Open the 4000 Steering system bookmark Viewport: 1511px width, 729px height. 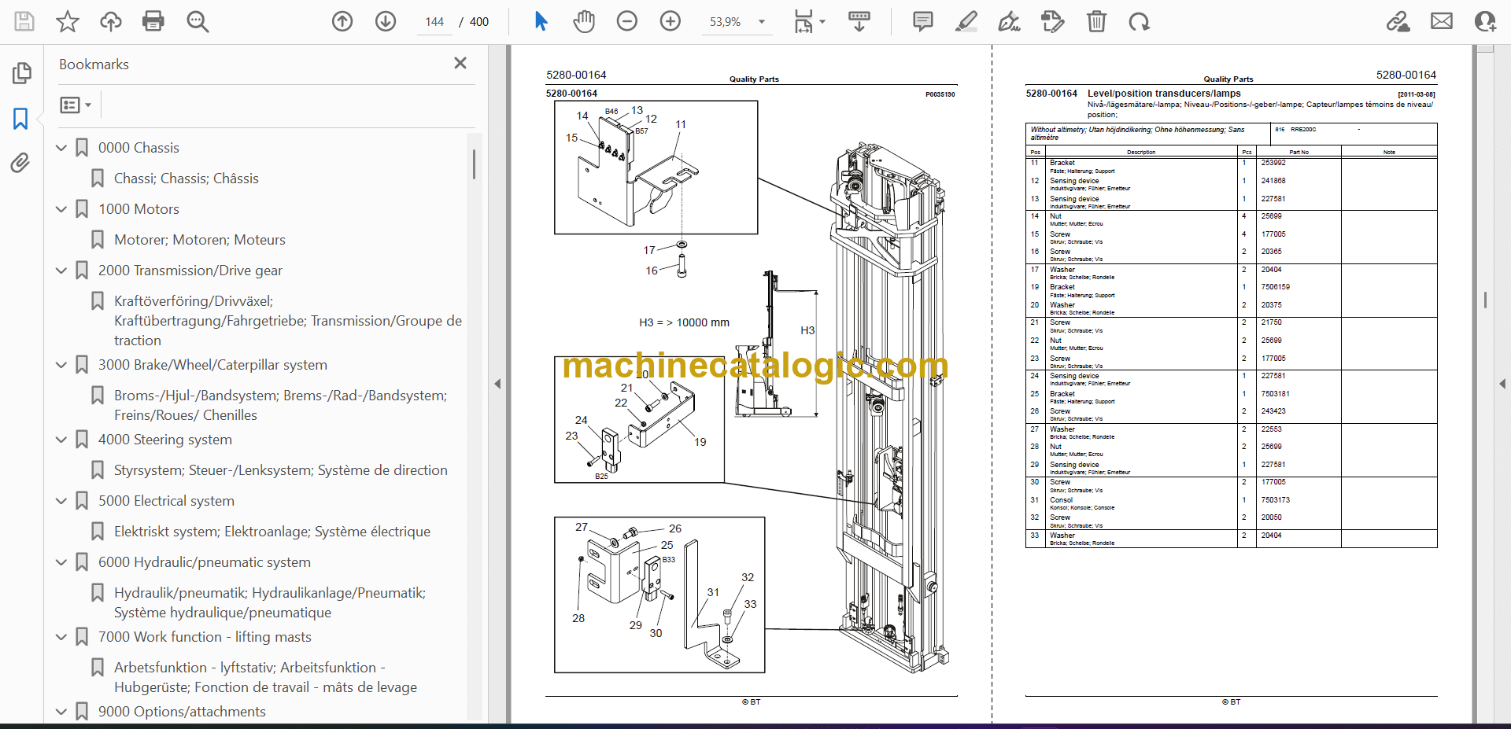coord(165,440)
